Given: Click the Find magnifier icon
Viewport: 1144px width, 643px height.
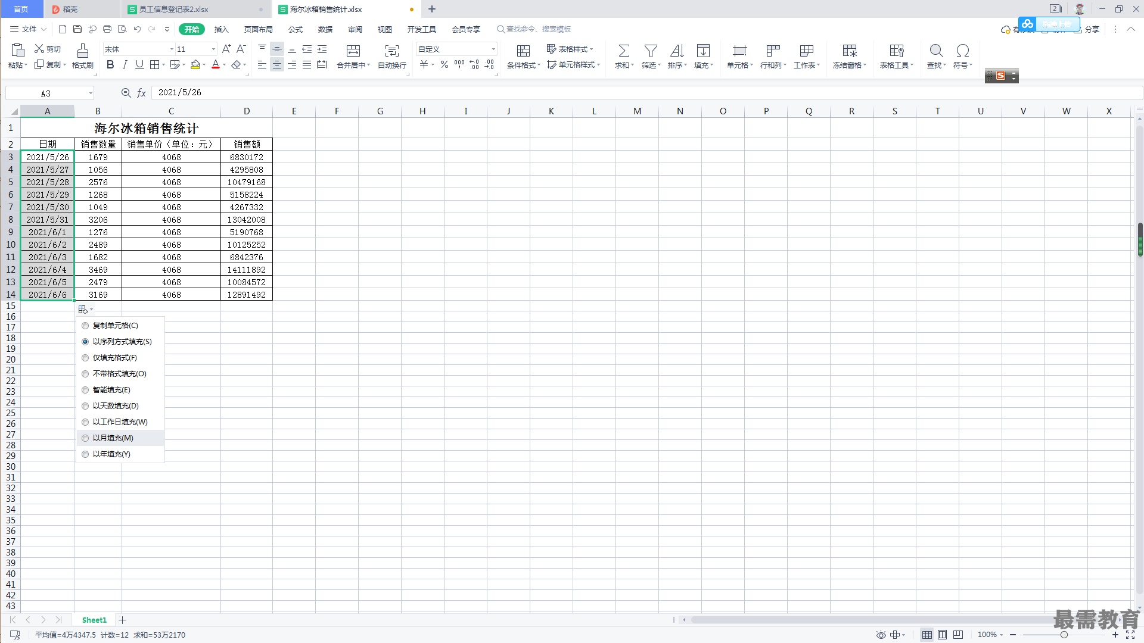Looking at the screenshot, I should pos(936,51).
